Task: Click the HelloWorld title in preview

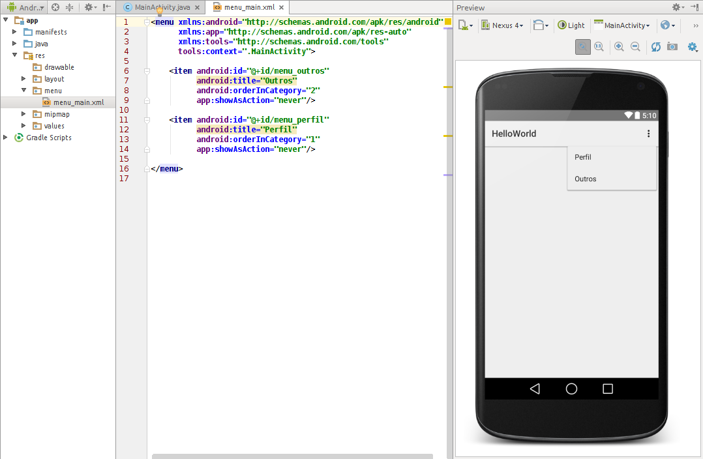Action: (x=514, y=134)
